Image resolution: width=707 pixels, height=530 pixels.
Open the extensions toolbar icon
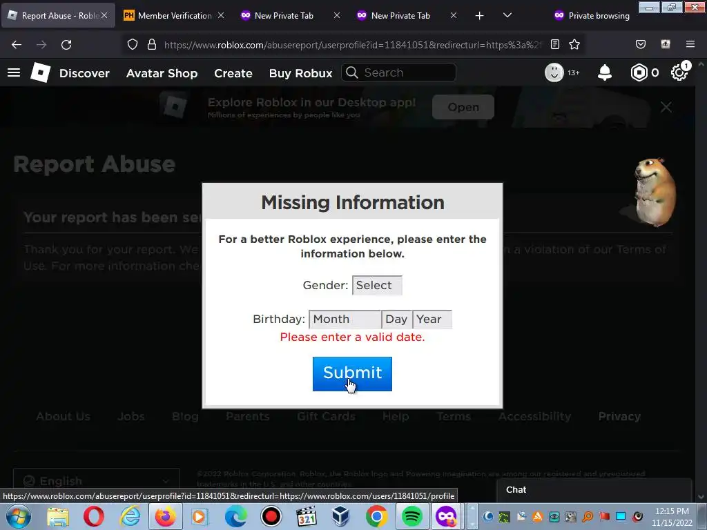666,44
